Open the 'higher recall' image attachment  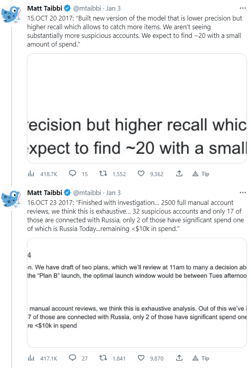[137, 108]
